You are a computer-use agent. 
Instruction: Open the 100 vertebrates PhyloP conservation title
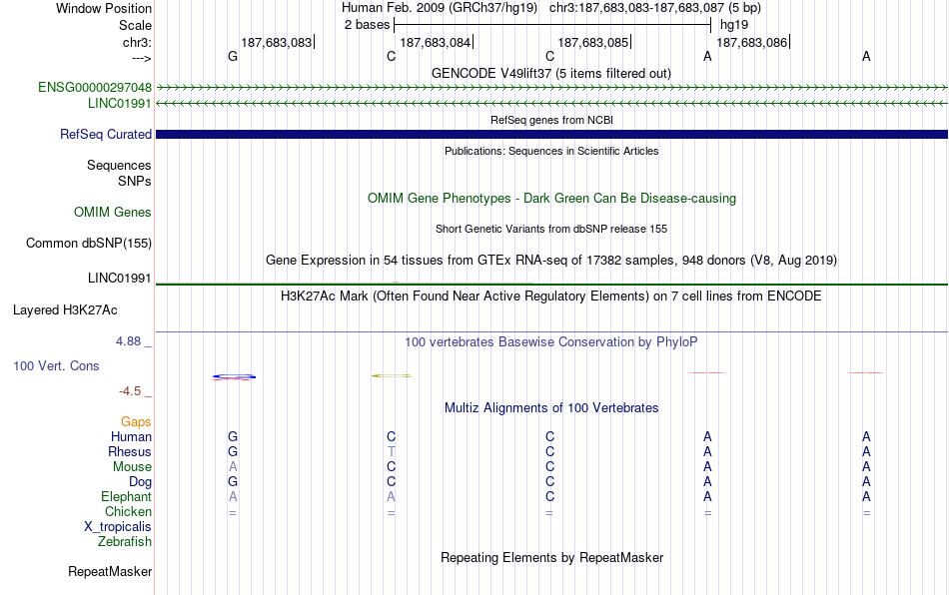[x=551, y=342]
